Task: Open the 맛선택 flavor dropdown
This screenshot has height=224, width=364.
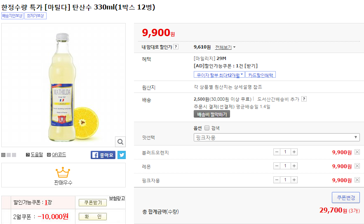Action: click(276, 137)
